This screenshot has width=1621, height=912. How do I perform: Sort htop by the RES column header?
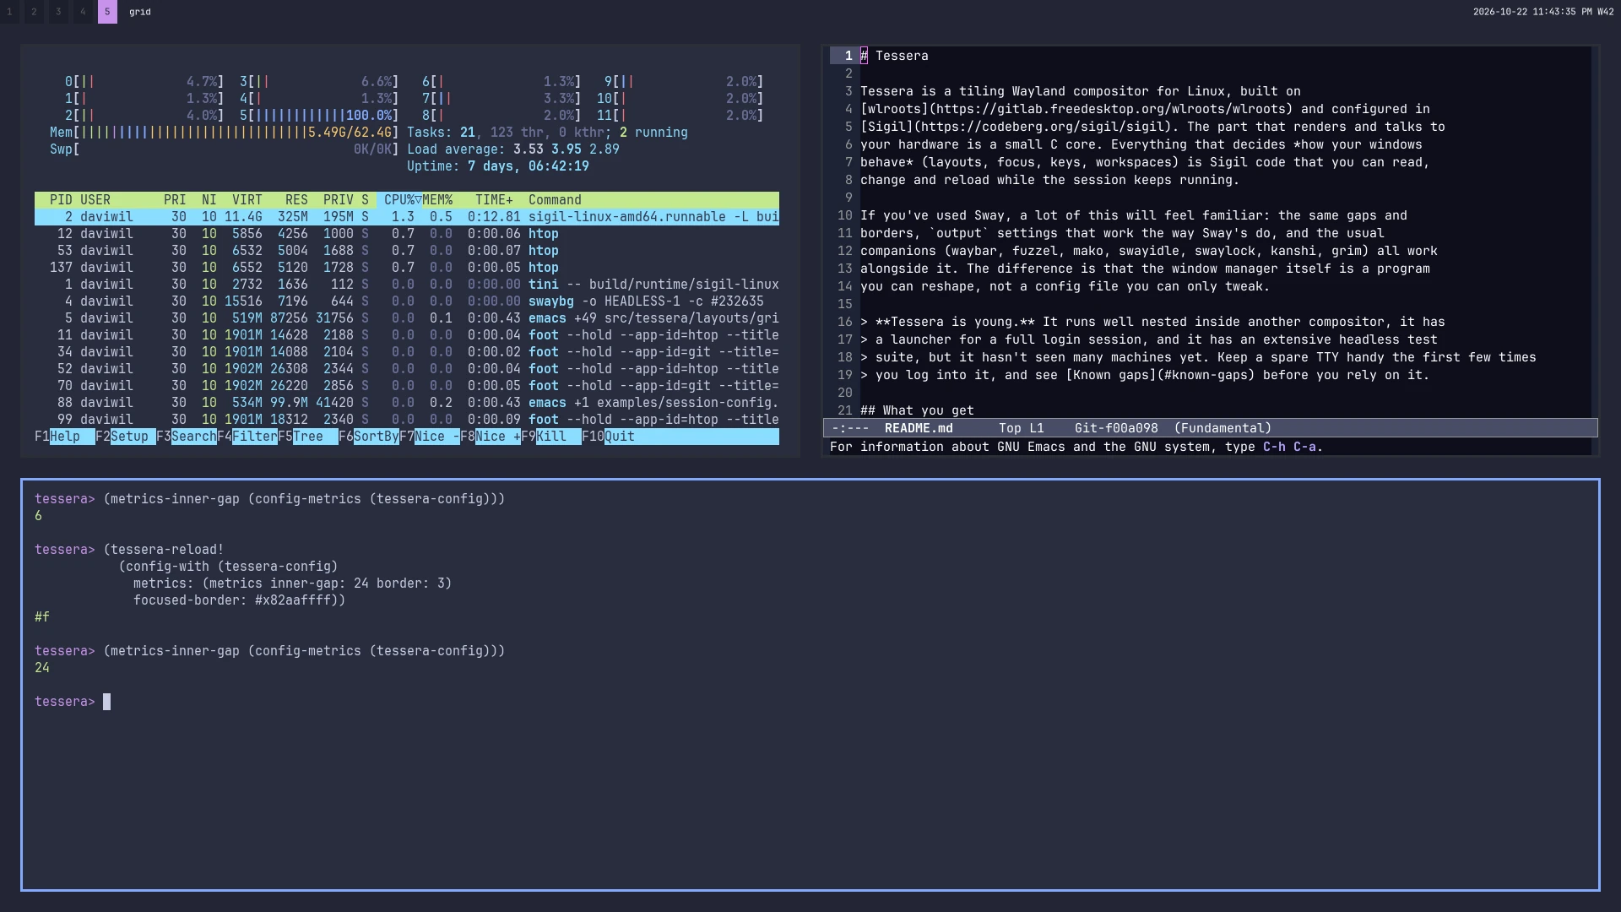point(296,200)
